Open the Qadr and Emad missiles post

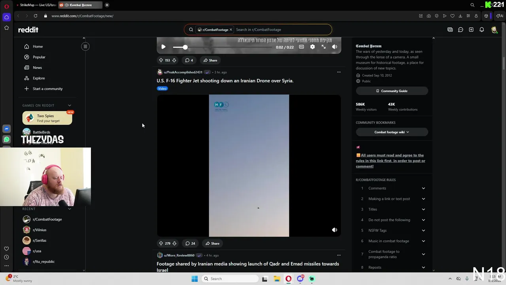(248, 267)
